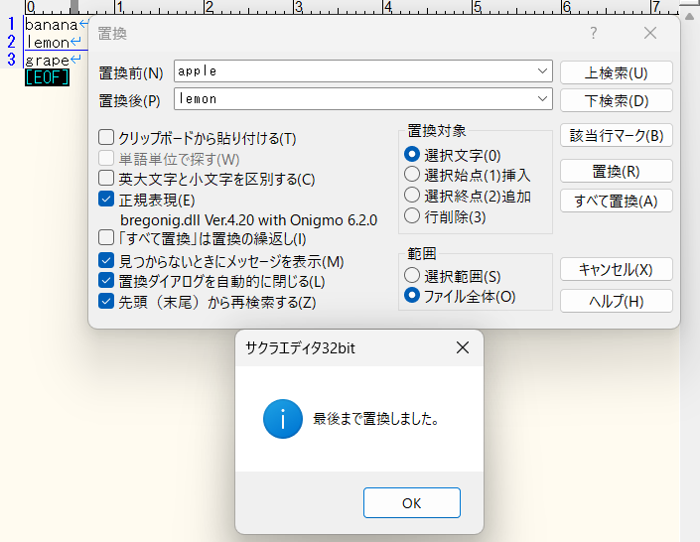
Task: Click OK in the replace-complete message
Action: [411, 502]
